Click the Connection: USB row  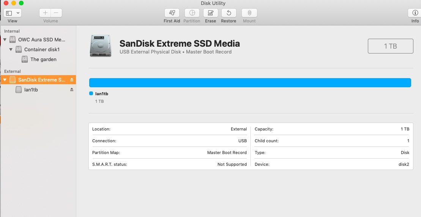point(169,141)
